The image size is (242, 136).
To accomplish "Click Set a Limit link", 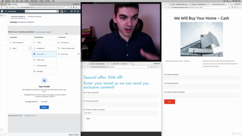I will (28, 116).
